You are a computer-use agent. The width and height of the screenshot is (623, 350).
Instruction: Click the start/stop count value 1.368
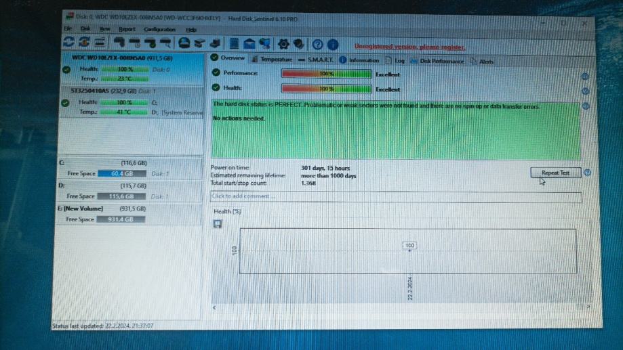[308, 183]
